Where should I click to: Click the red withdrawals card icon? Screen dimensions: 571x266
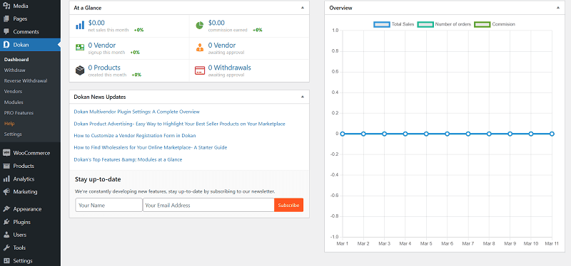point(200,70)
